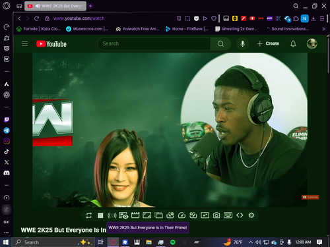330x247 pixels.
Task: Toggle the loop video button
Action: (89, 215)
